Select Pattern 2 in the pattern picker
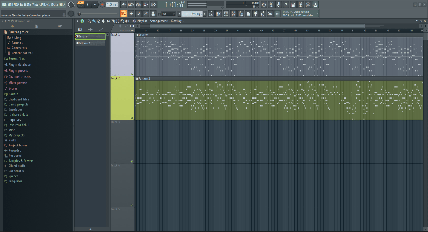Viewport: 428px width, 232px height. click(90, 43)
